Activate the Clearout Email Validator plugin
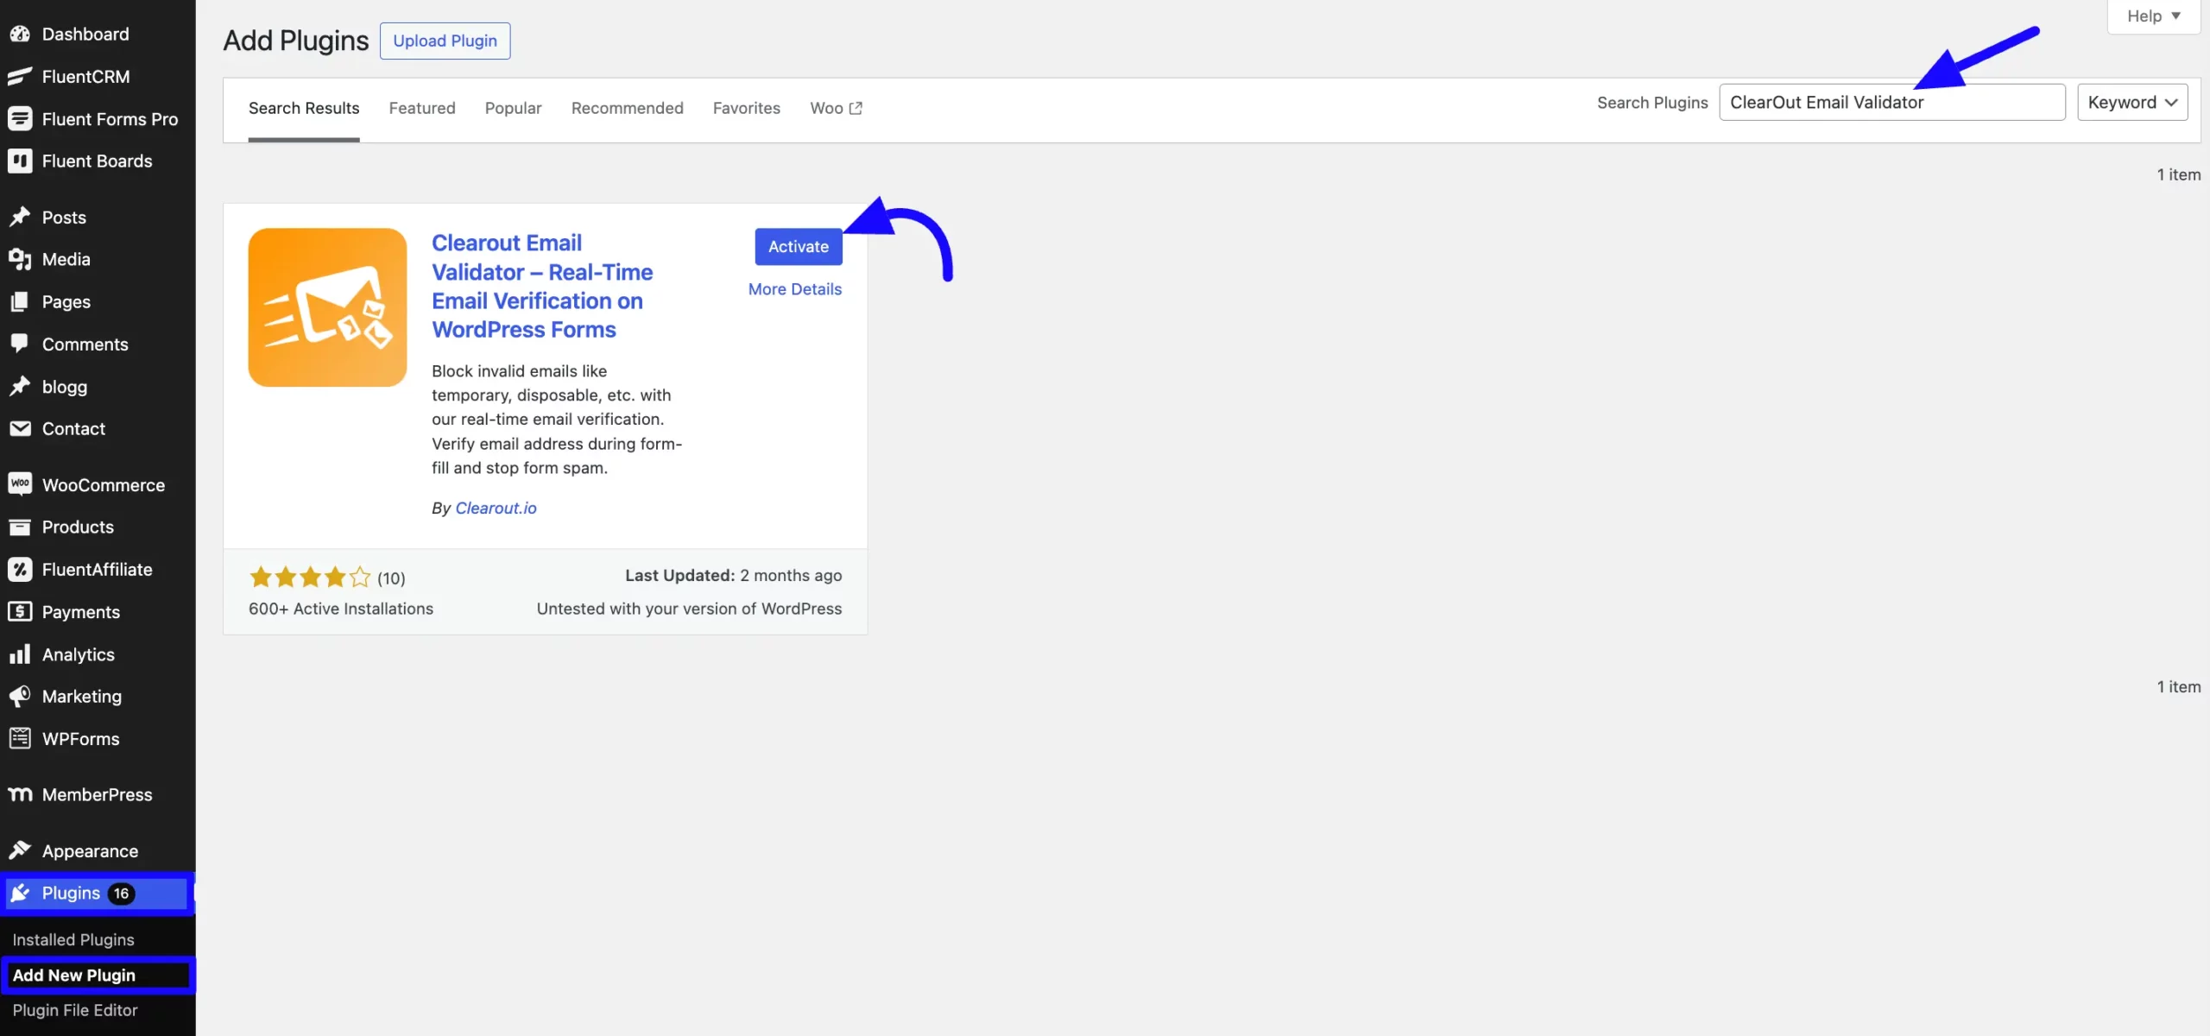The image size is (2210, 1036). click(x=799, y=247)
